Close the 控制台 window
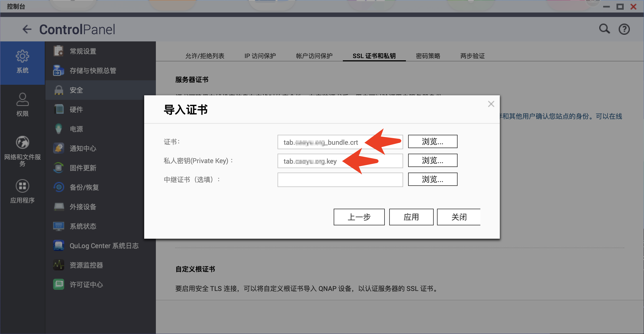644x334 pixels. tap(633, 6)
